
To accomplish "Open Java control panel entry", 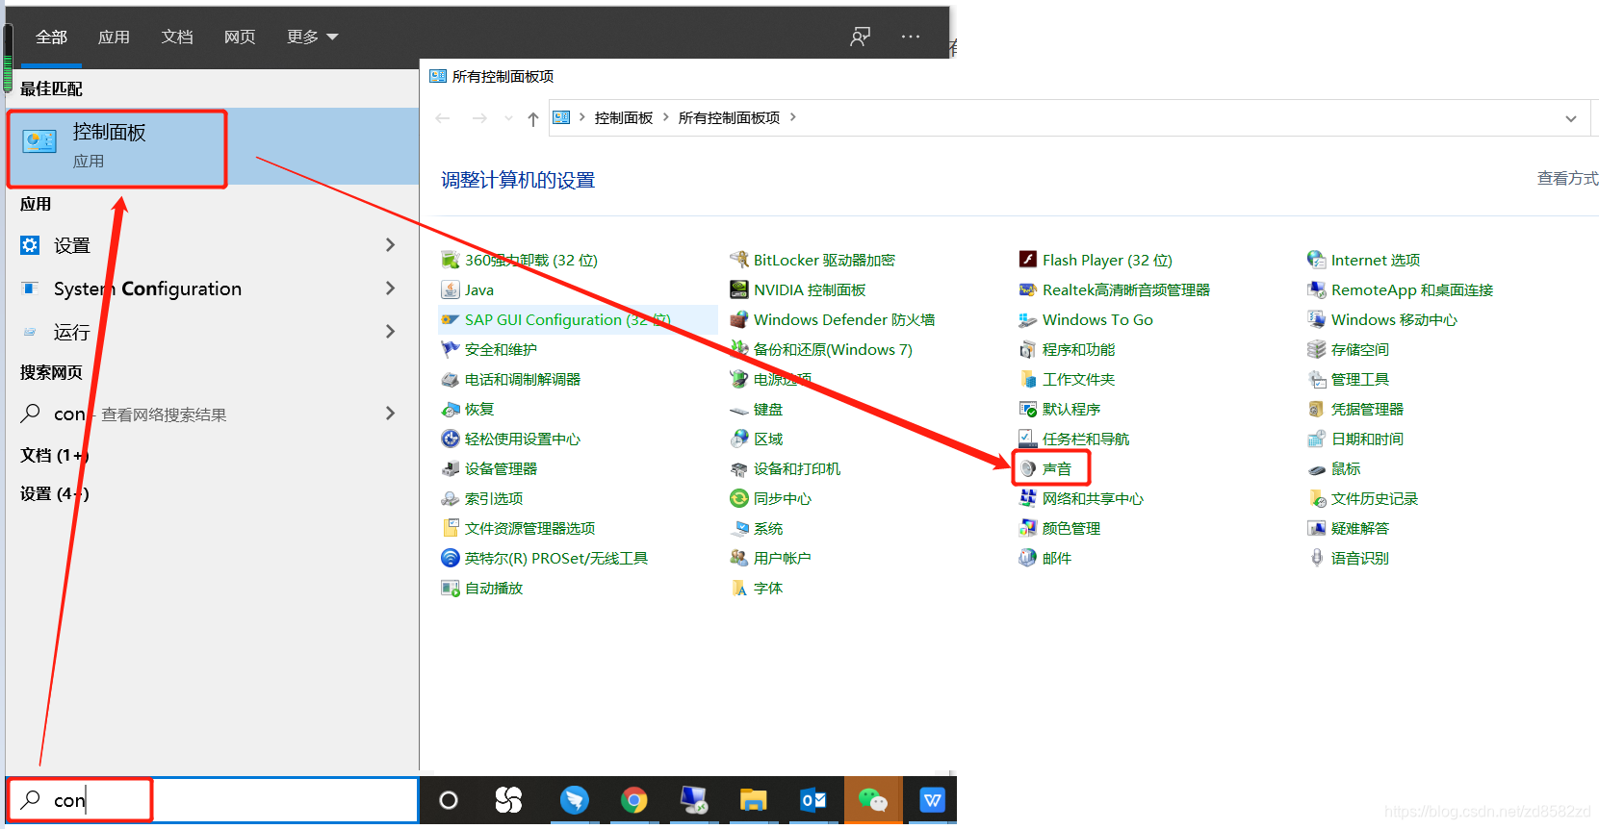I will point(468,290).
